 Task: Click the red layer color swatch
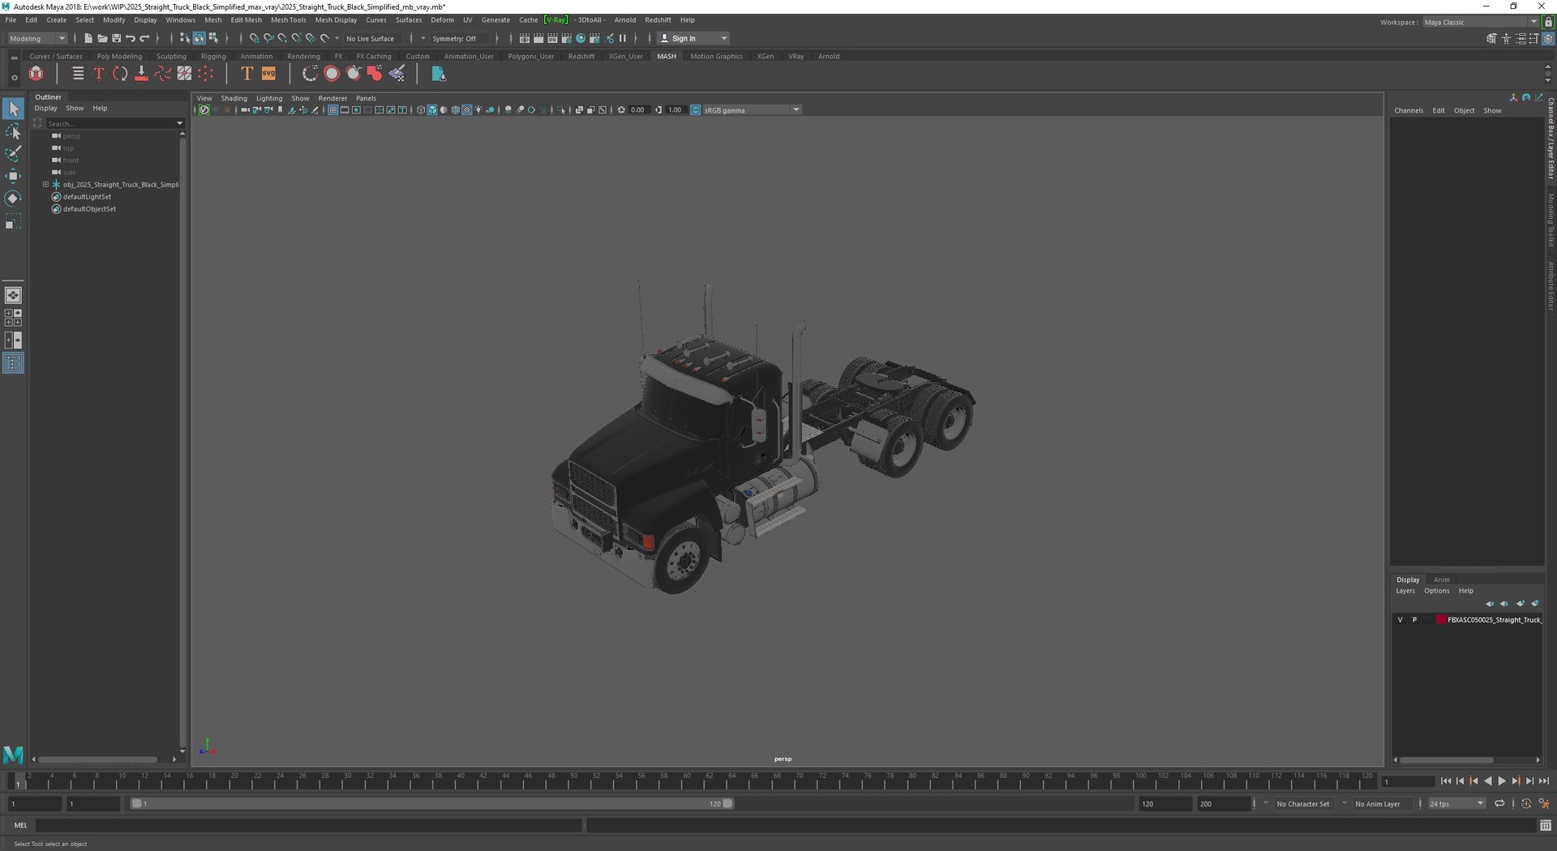point(1441,620)
